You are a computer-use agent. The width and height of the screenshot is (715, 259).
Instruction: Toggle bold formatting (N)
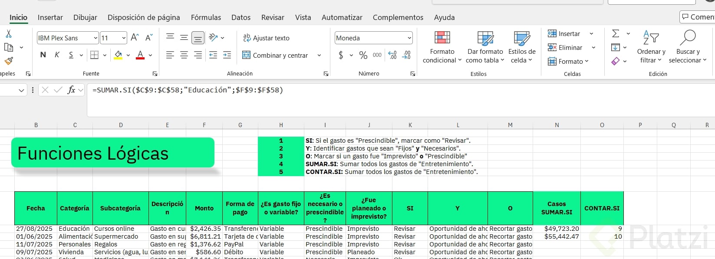pyautogui.click(x=43, y=55)
